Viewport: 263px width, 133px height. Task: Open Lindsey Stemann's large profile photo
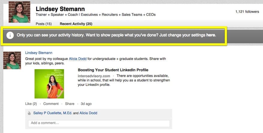point(19,12)
